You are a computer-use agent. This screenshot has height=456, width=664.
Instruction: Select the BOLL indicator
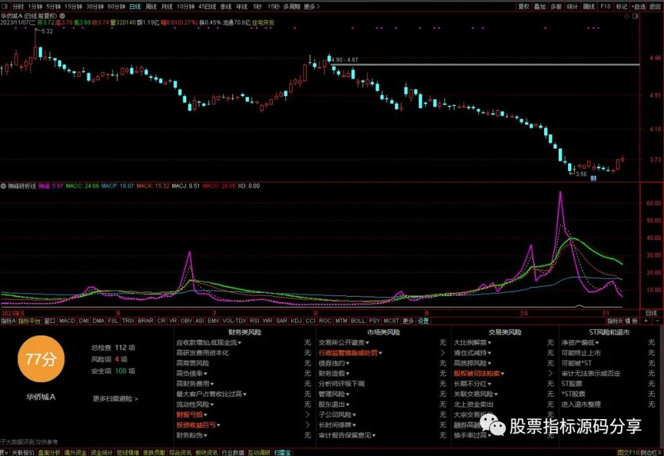pyautogui.click(x=358, y=321)
